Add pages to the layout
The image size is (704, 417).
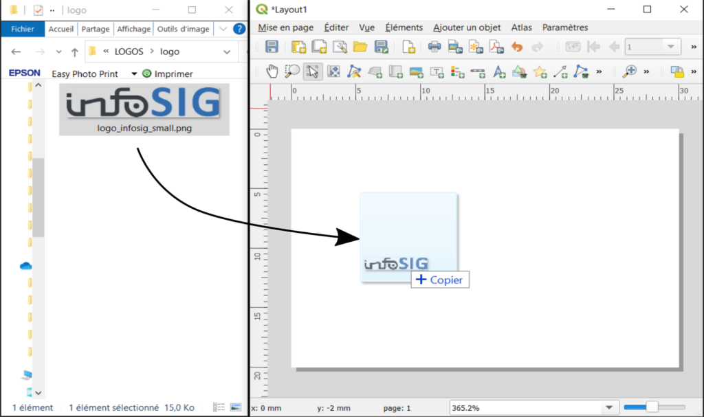point(408,47)
